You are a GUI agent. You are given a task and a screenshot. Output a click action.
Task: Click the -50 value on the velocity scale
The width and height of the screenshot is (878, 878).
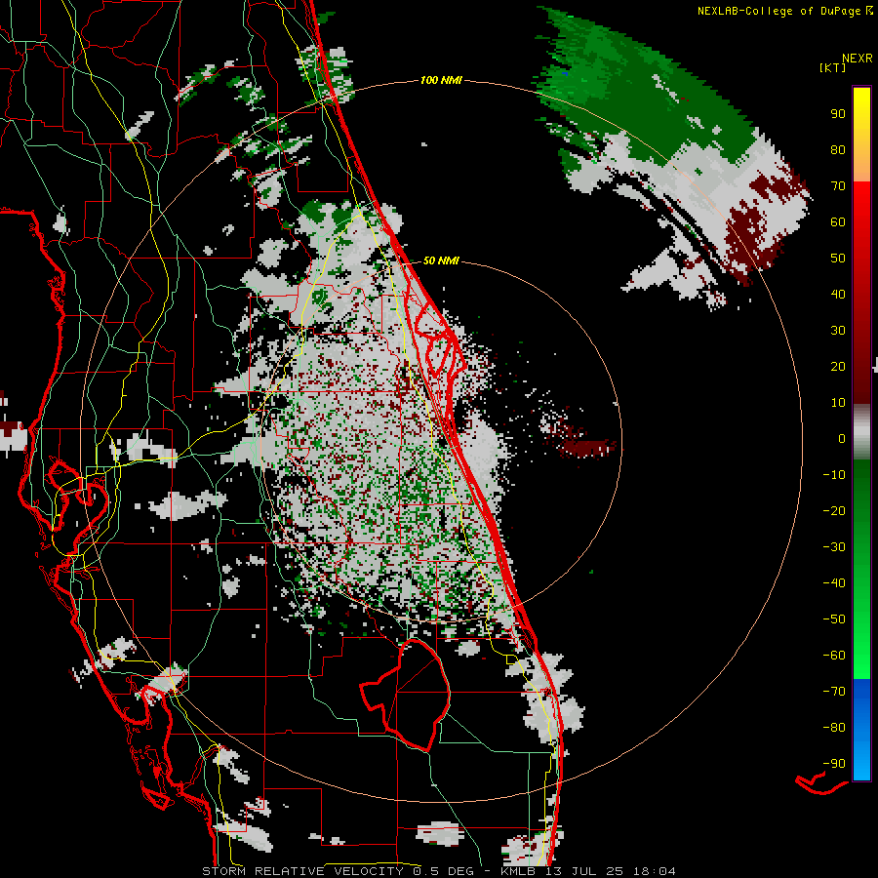pos(834,619)
